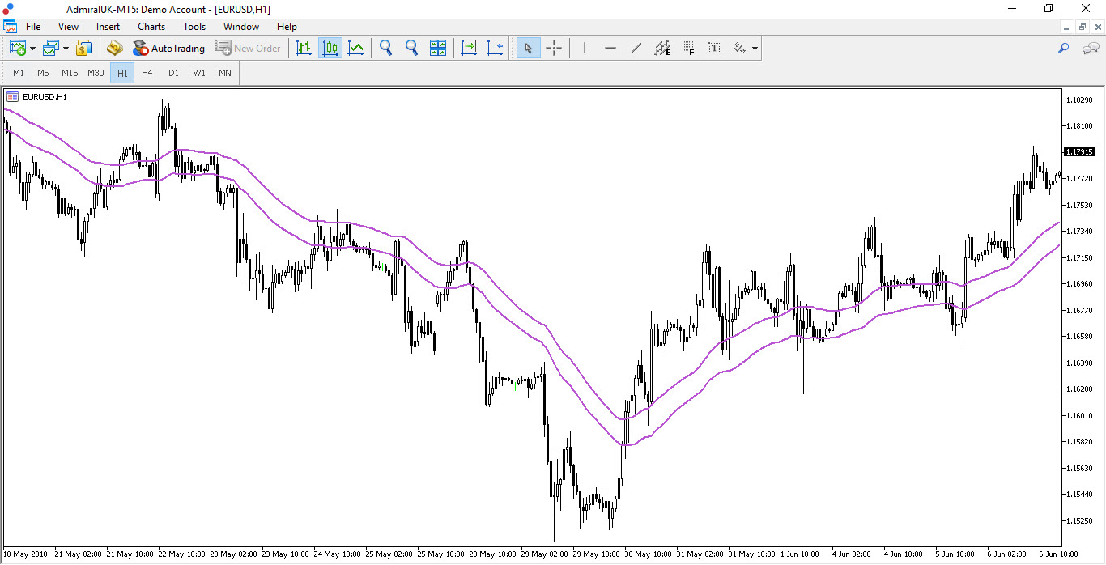Open the Help menu

coord(287,27)
